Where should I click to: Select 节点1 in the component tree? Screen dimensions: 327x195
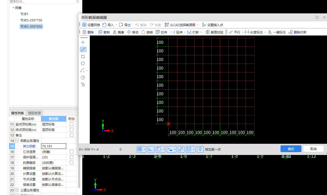point(24,14)
